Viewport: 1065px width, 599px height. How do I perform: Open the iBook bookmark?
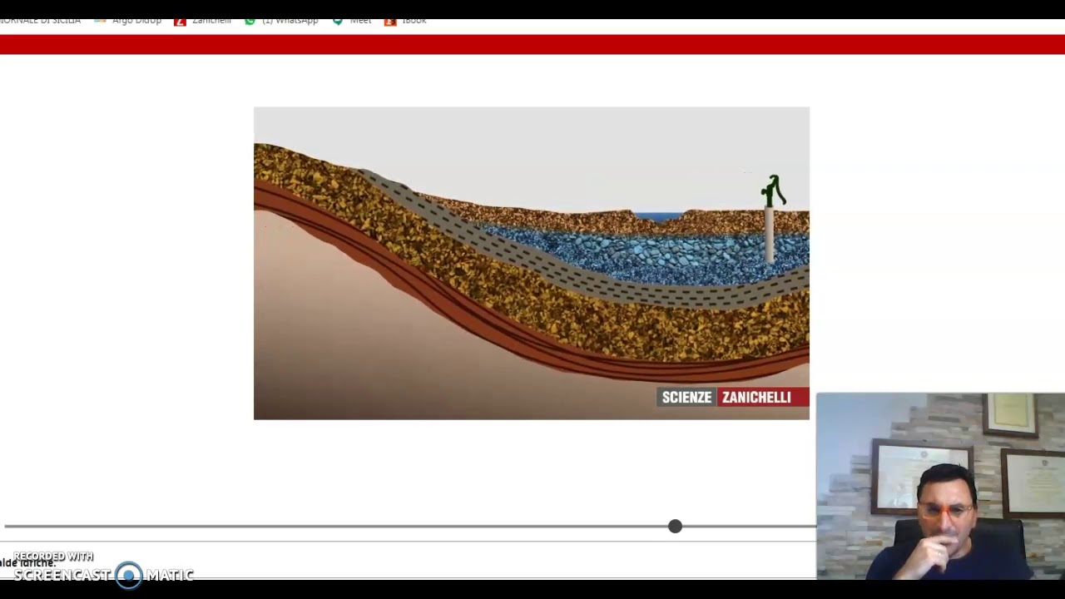(405, 21)
